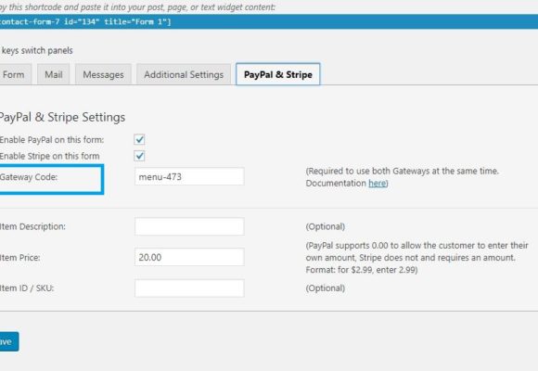Click the Enable PayPal on this form label
Screen dimensions: 538x371
click(x=52, y=140)
